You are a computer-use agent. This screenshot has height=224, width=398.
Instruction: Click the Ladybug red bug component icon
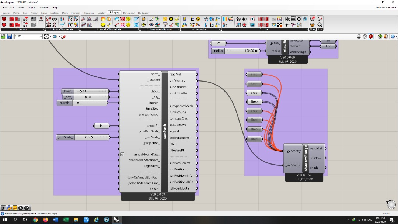click(x=4, y=19)
